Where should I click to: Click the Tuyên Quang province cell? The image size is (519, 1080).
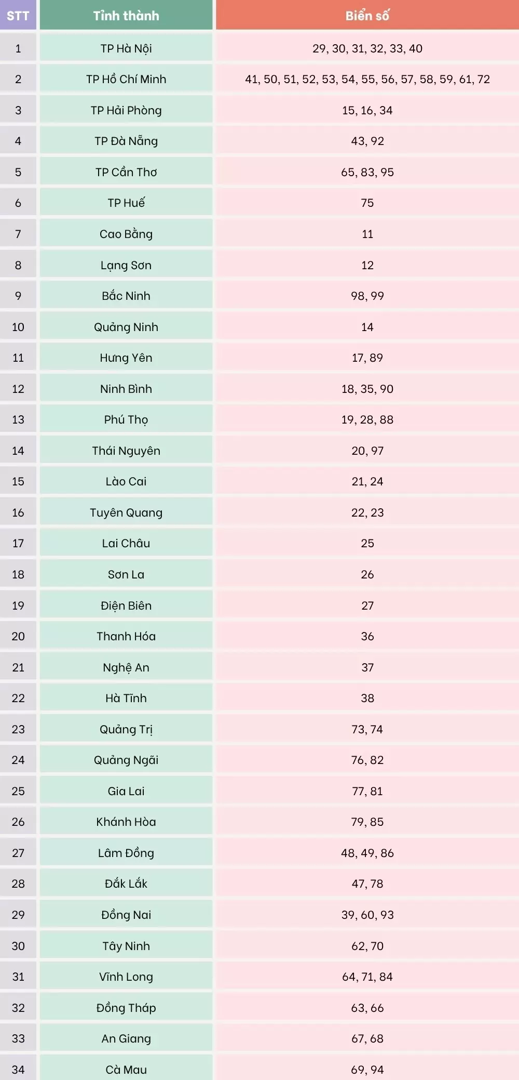pyautogui.click(x=126, y=512)
